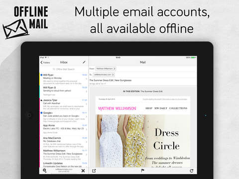The image size is (239, 179).
Task: Open the Google+ notification email
Action: point(64,117)
